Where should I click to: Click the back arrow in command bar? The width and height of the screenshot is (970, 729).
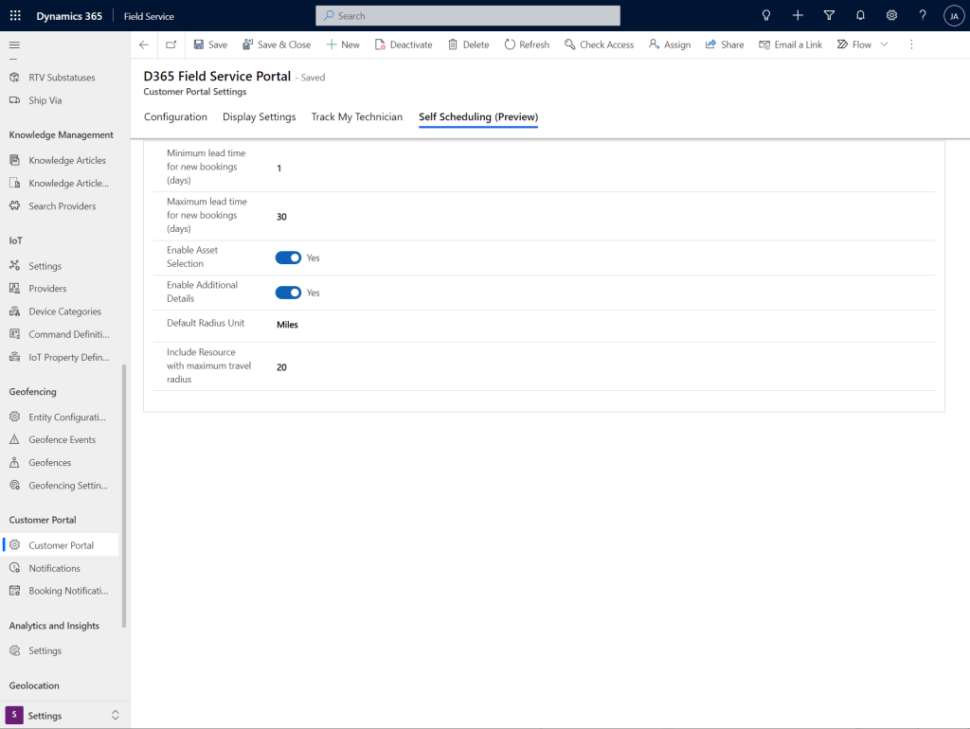(144, 44)
